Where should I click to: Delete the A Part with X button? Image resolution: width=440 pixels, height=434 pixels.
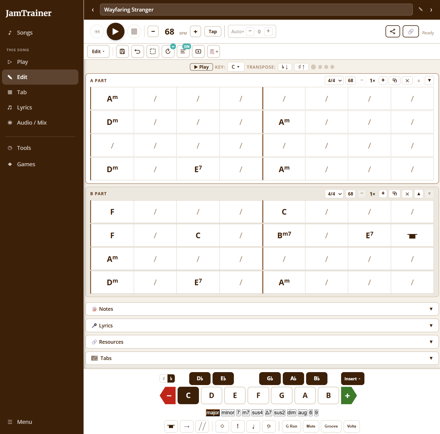coord(407,80)
